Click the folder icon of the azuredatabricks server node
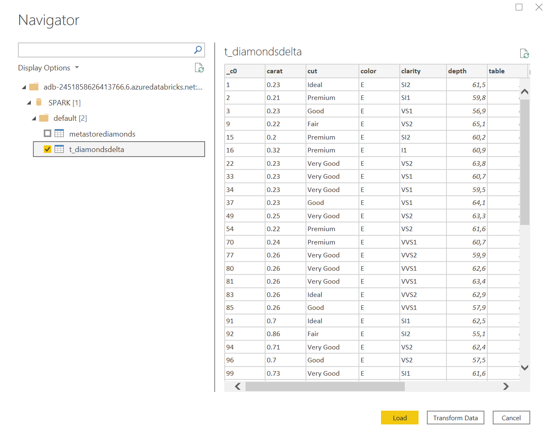Viewport: 549px width, 434px height. click(33, 87)
